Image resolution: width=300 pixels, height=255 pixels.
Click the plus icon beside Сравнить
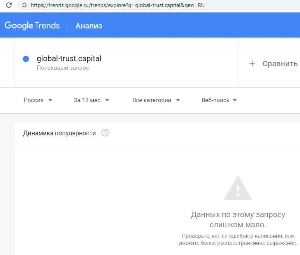click(x=252, y=63)
